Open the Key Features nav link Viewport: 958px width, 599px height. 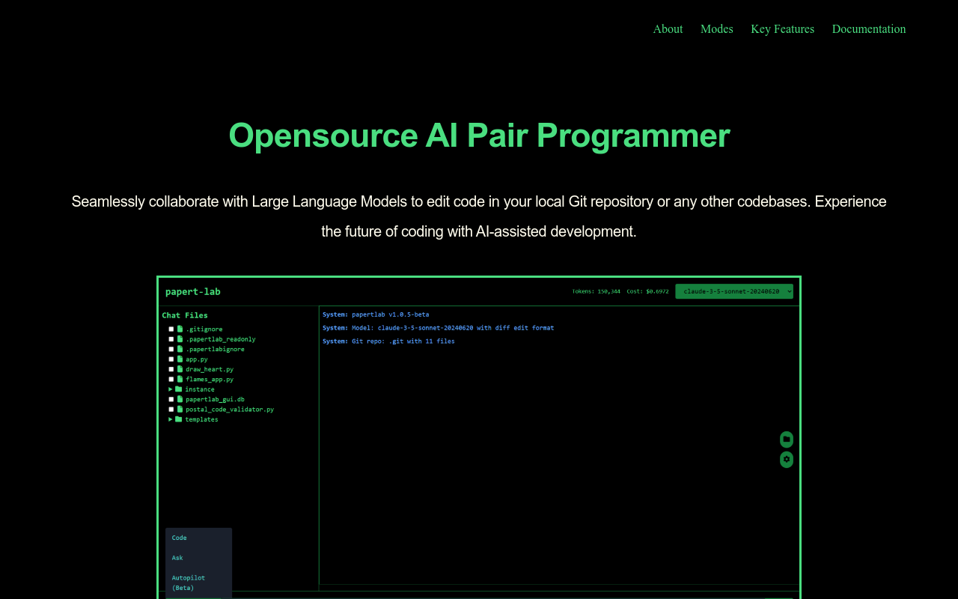coord(783,28)
